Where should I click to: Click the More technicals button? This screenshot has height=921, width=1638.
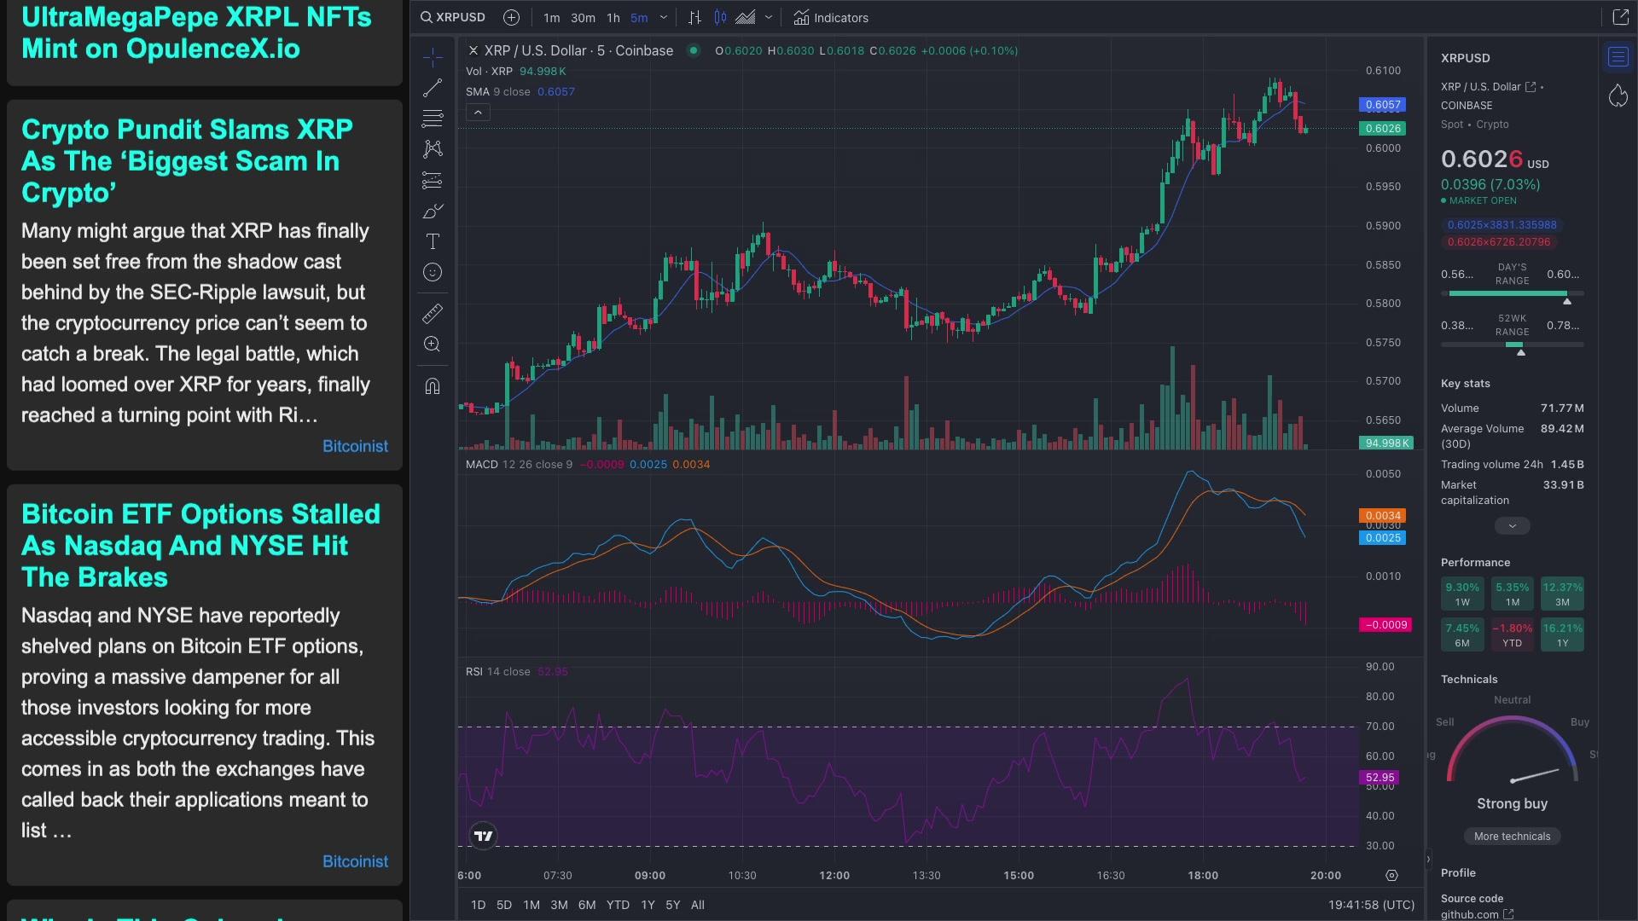click(x=1512, y=837)
